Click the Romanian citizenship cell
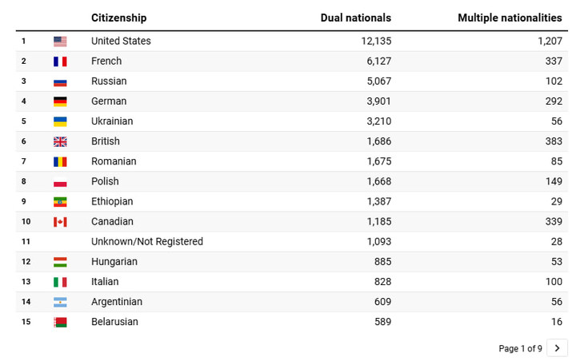The height and width of the screenshot is (361, 576). (x=114, y=161)
